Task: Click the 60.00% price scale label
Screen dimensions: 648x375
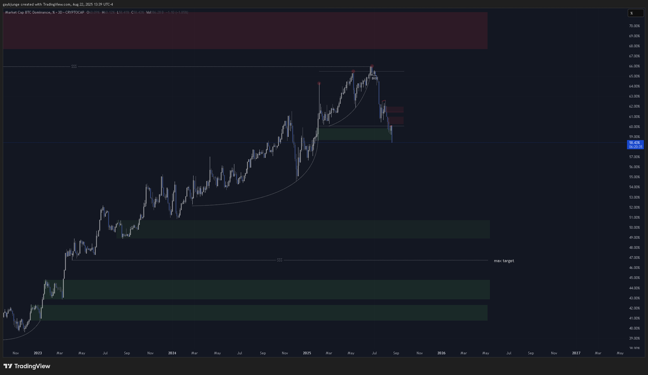Action: point(634,126)
